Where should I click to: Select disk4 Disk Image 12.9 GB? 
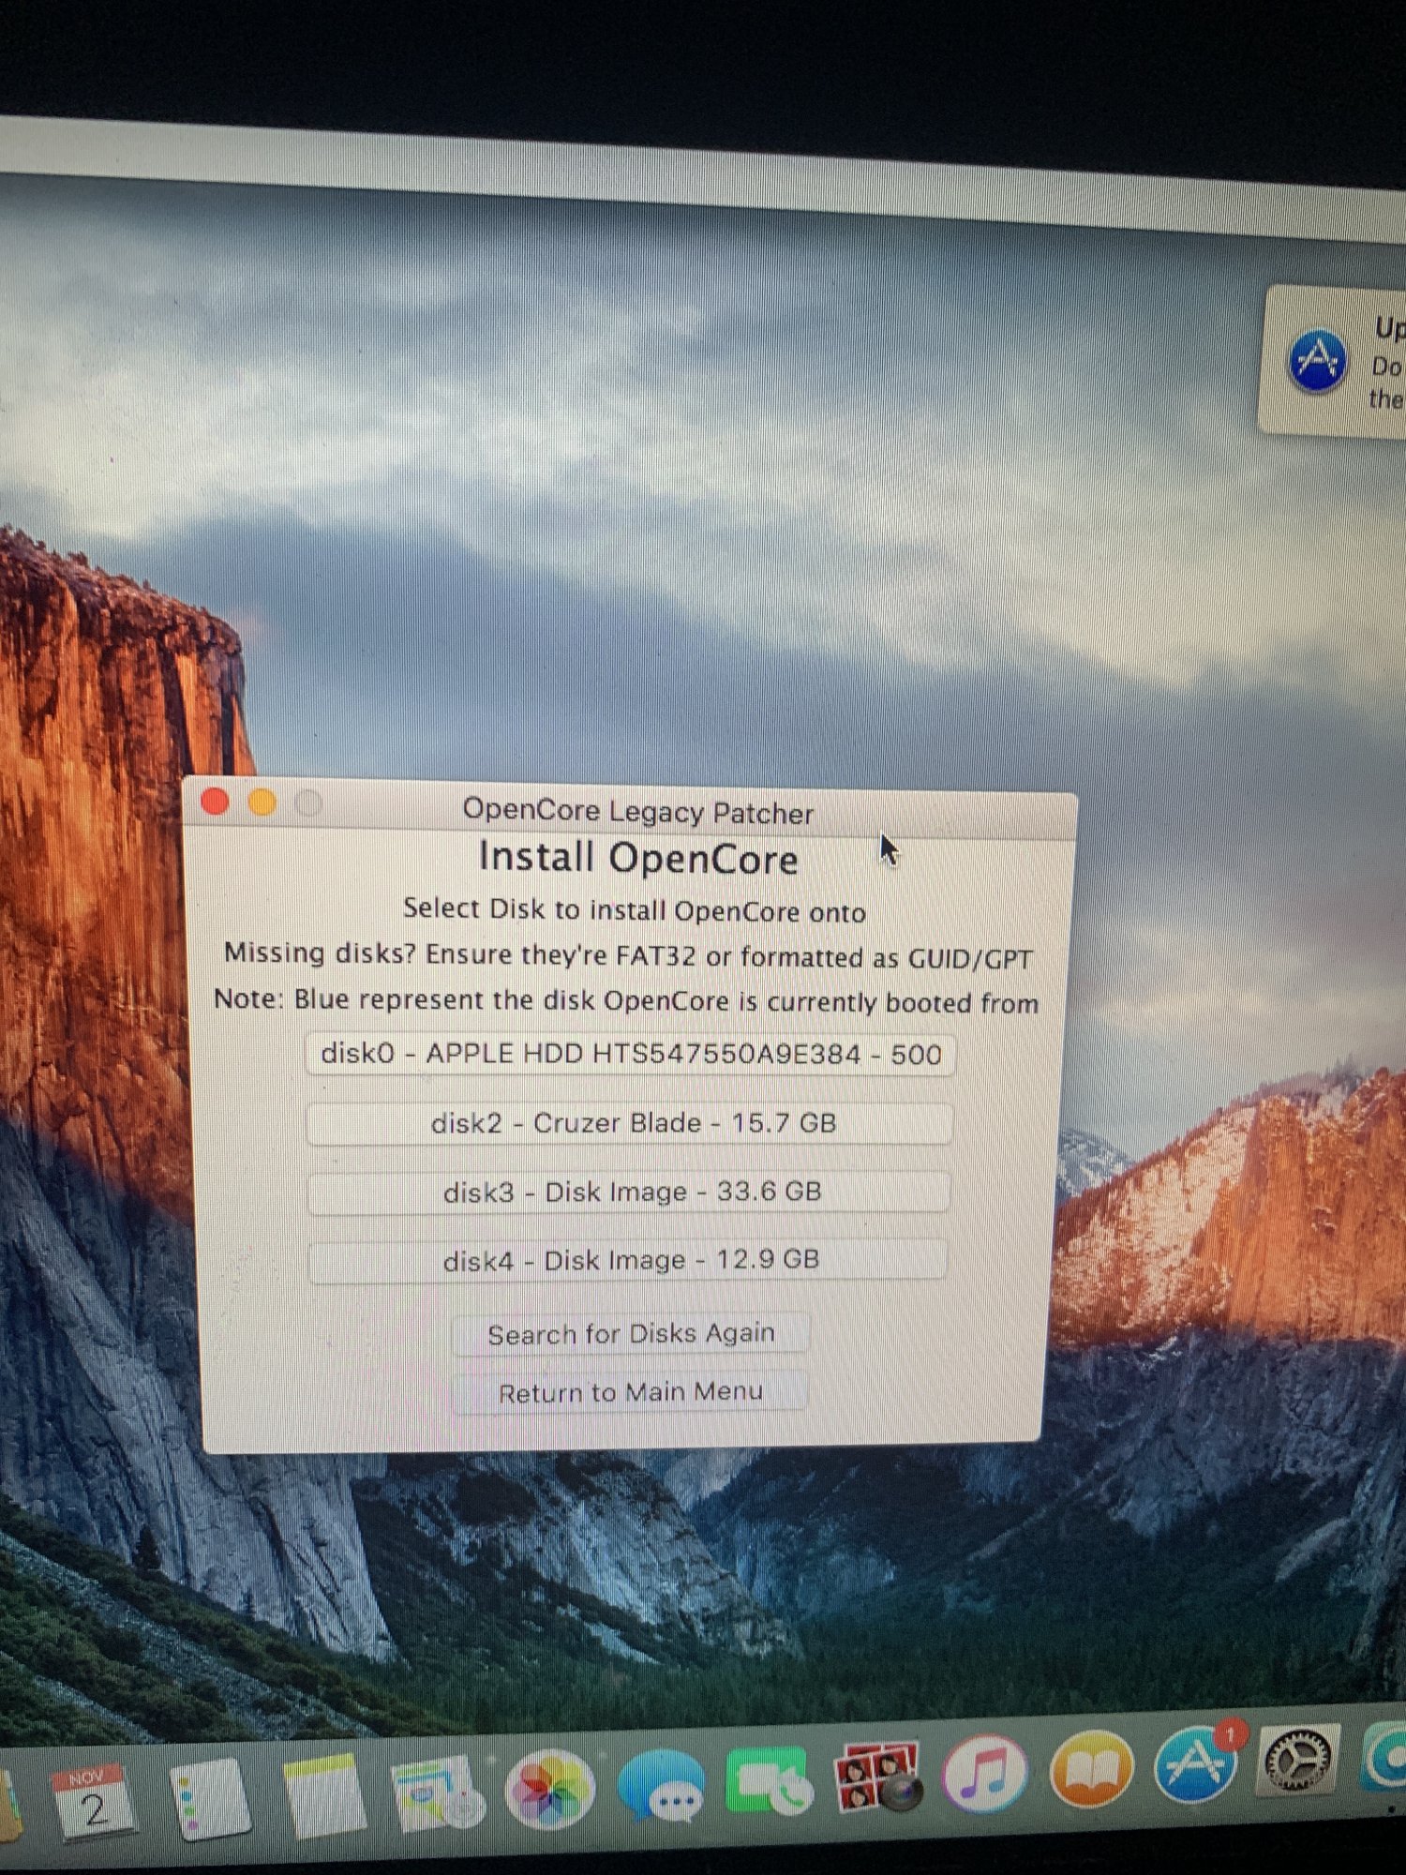tap(628, 1260)
